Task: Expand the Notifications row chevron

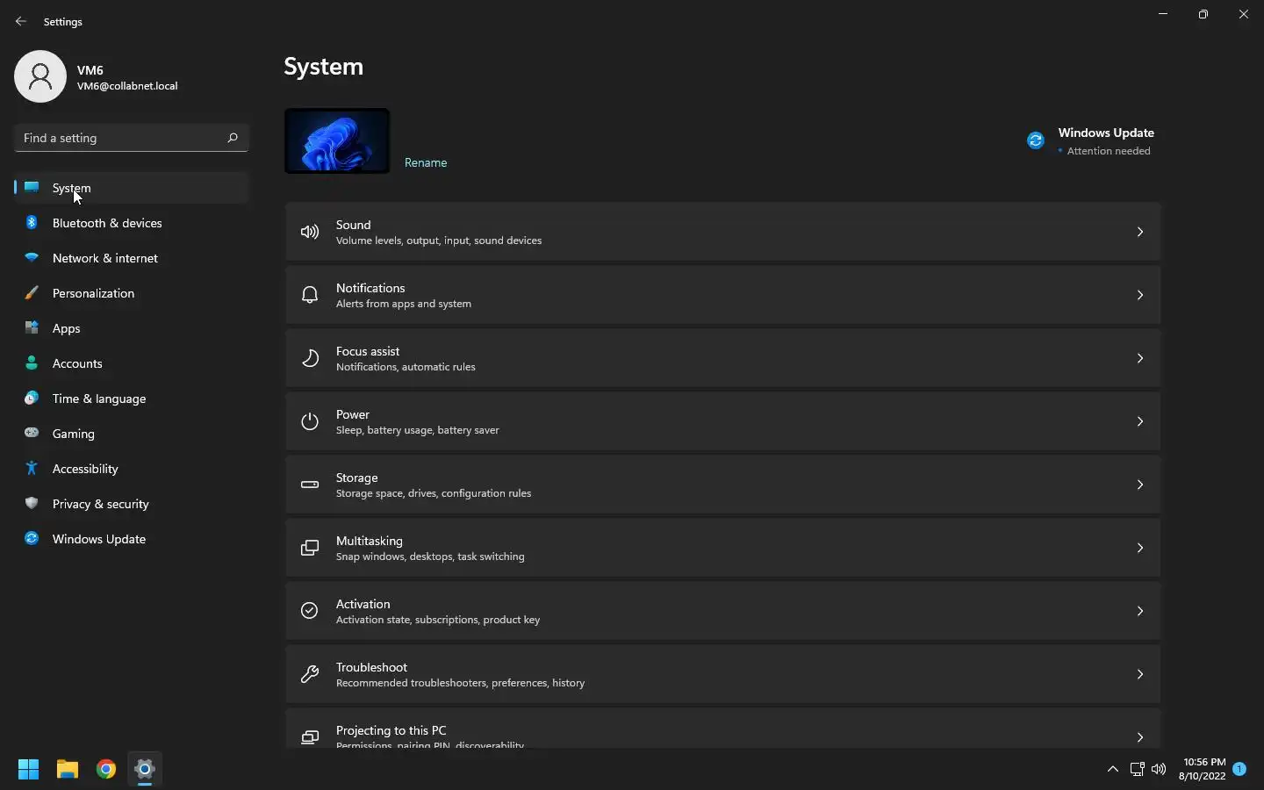Action: 1140,295
